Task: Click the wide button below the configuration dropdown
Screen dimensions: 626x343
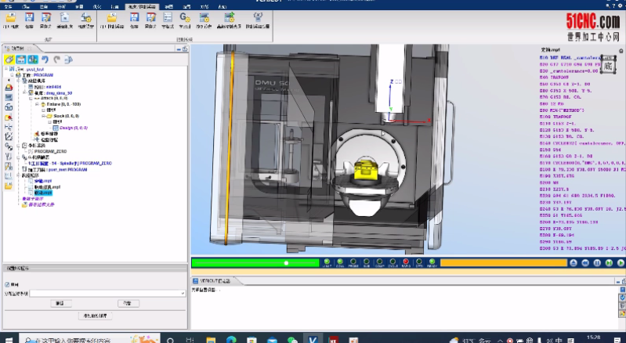Action: (x=95, y=316)
